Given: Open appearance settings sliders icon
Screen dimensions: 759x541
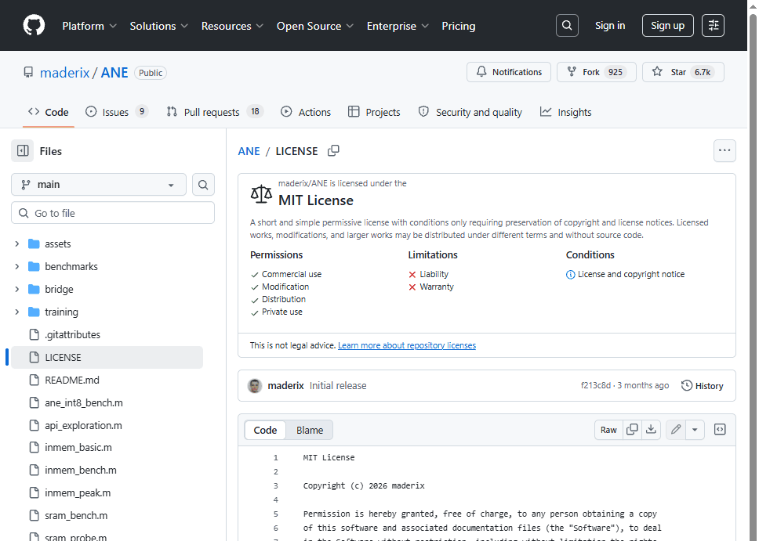Looking at the screenshot, I should click(713, 25).
